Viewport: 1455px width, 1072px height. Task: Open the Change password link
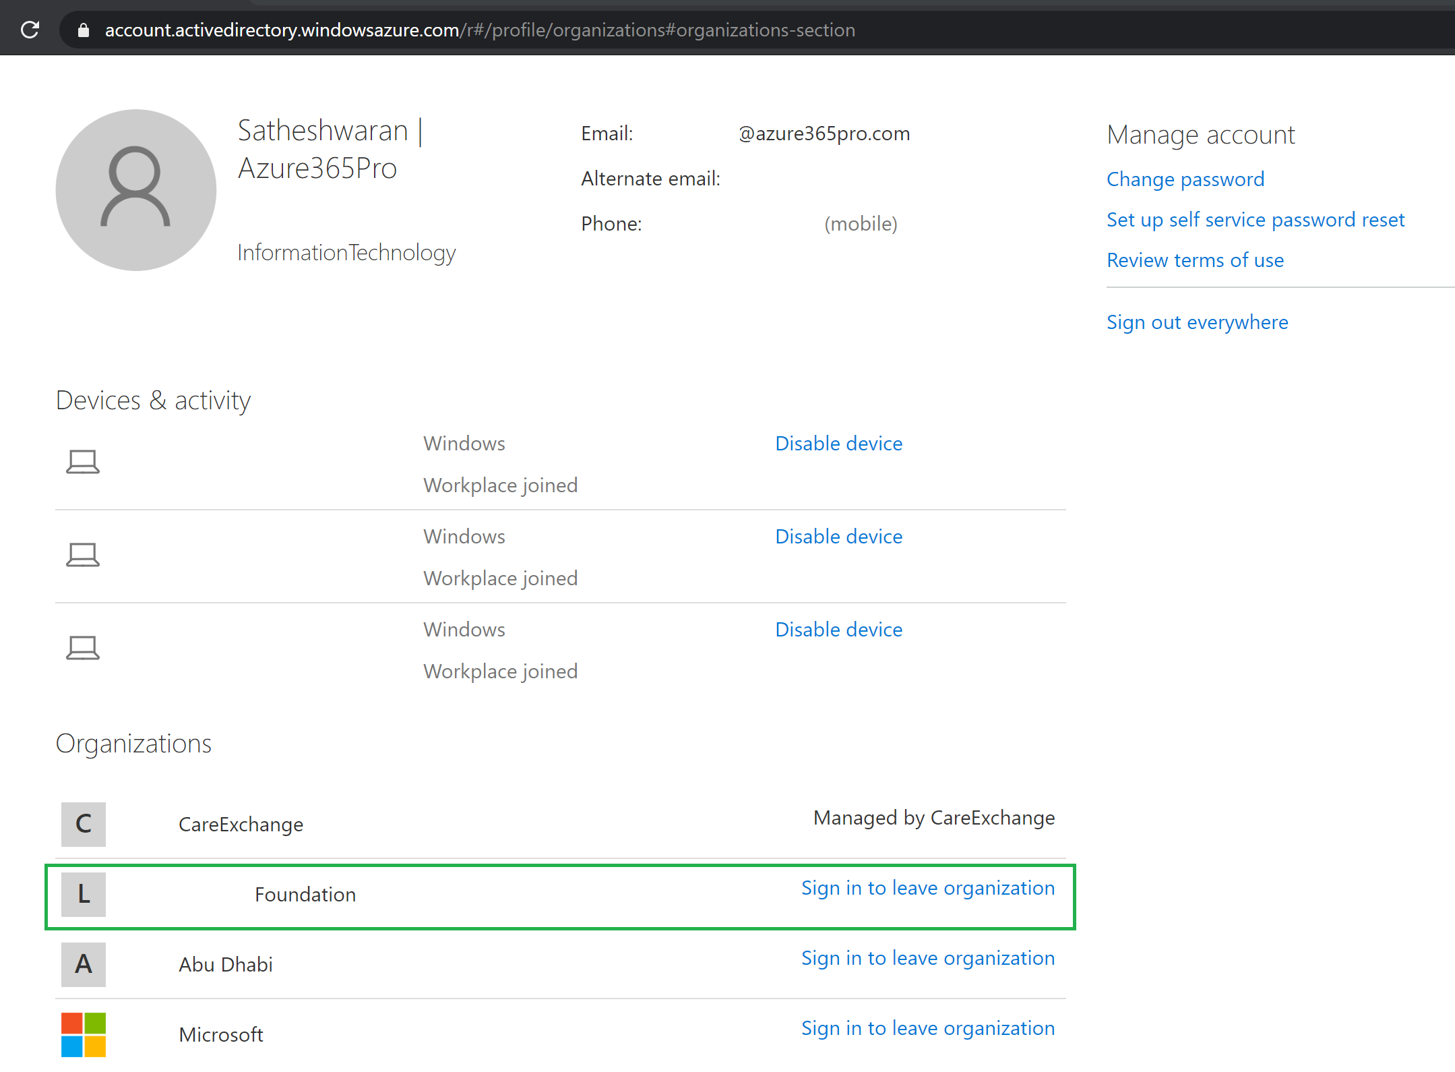coord(1185,179)
